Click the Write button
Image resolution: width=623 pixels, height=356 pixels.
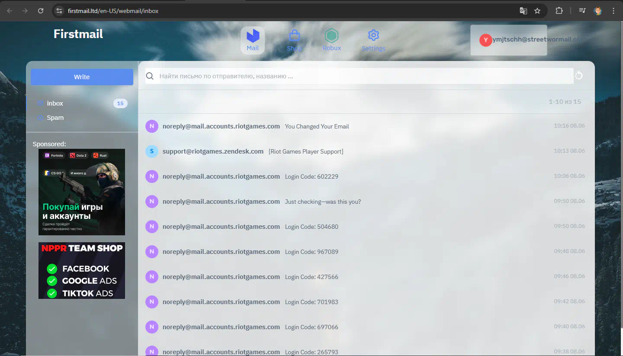tap(82, 77)
